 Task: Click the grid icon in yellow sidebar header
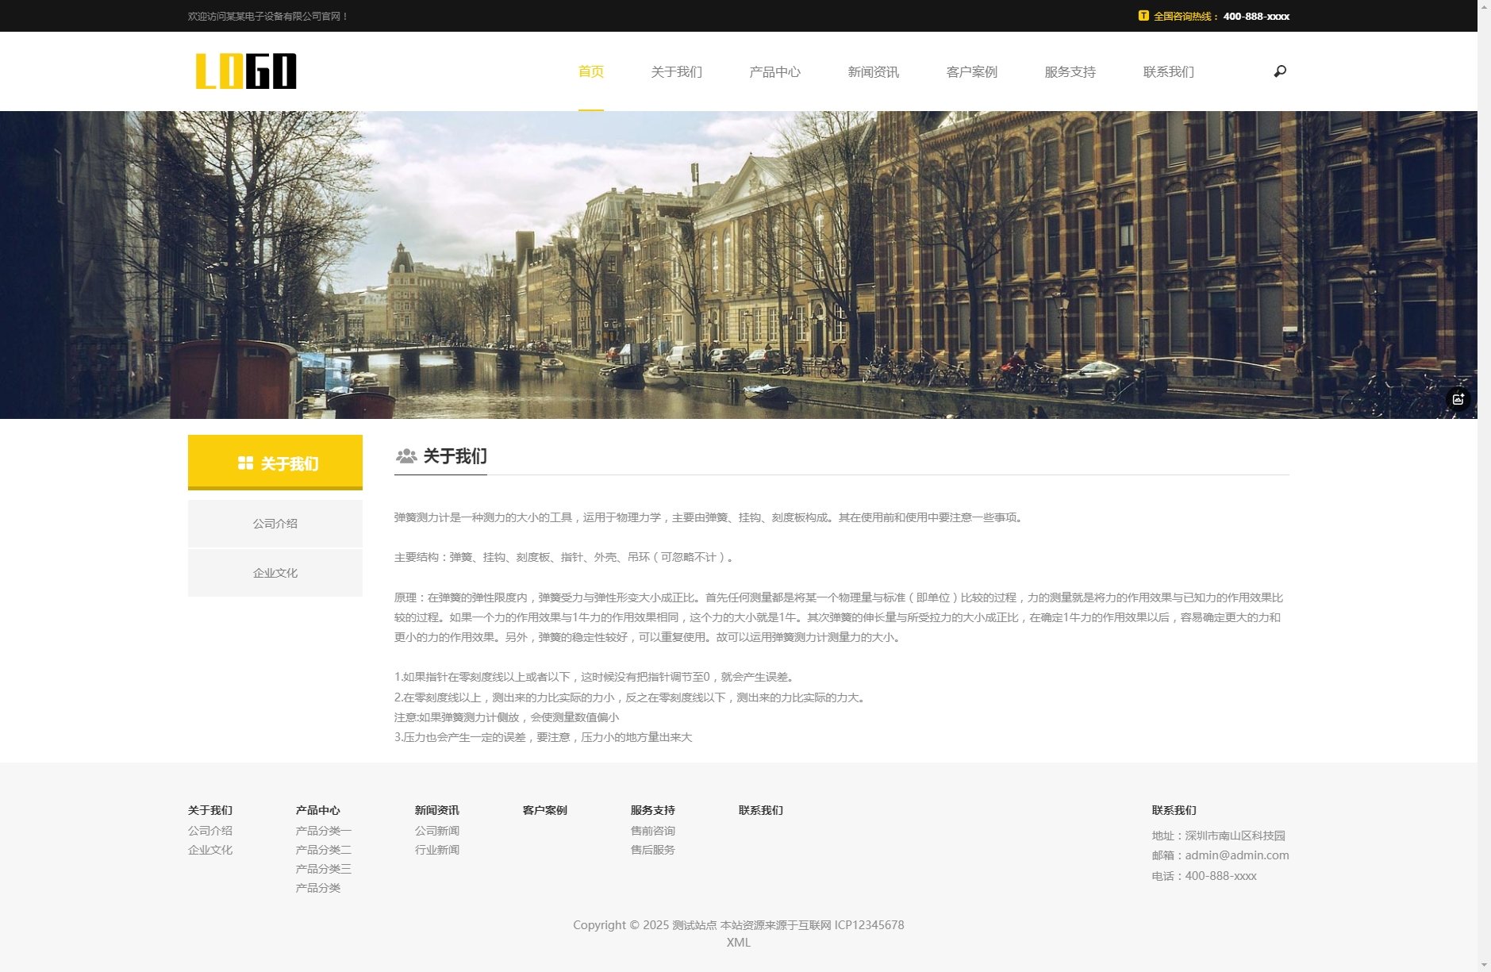pos(245,463)
